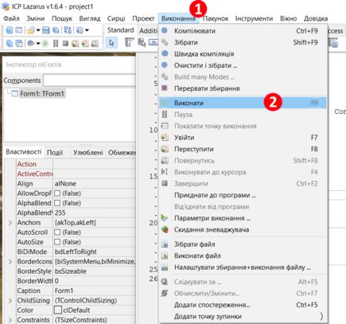Screen dimensions: 346x324
Task: Choose Переступити menu entry
Action: coord(243,149)
